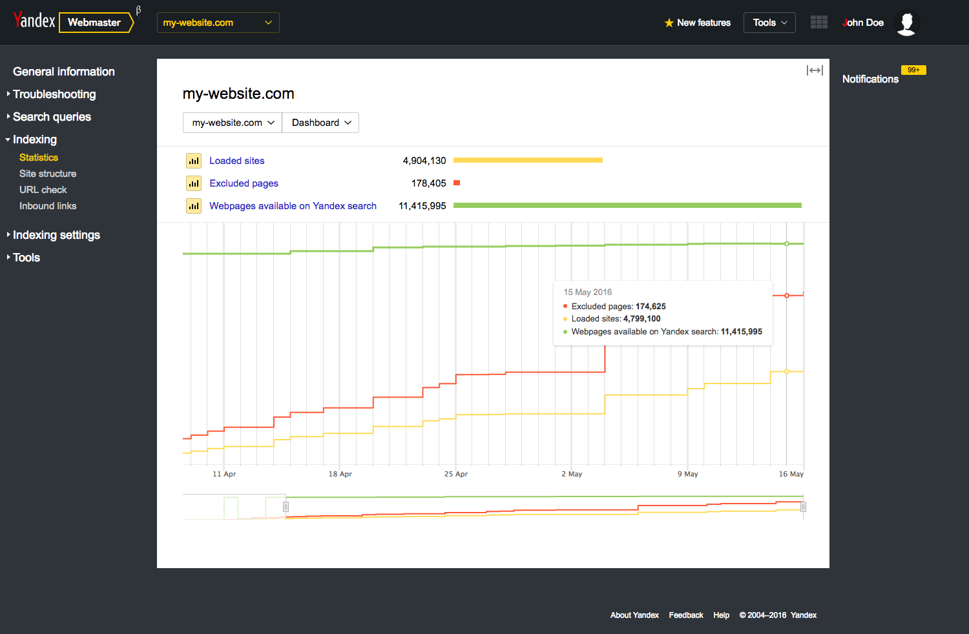
Task: Select Statistics under Indexing
Action: click(39, 158)
